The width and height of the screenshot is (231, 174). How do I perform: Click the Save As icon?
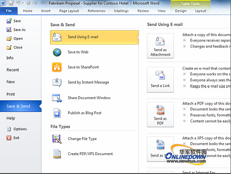click(9, 29)
